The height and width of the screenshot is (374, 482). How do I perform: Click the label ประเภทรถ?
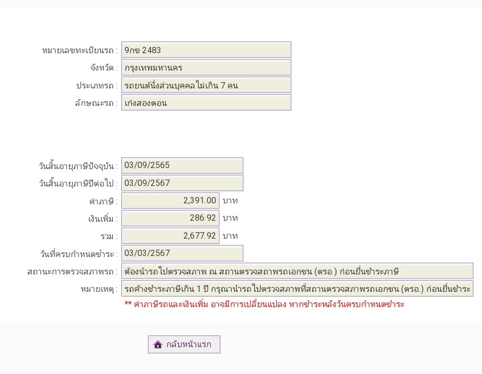[x=97, y=85]
